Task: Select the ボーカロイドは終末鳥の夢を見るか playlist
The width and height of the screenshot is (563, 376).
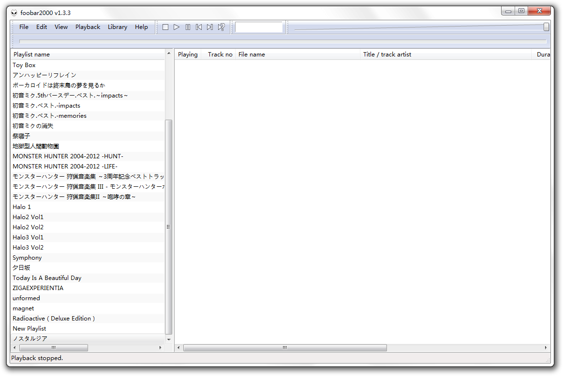Action: point(88,85)
